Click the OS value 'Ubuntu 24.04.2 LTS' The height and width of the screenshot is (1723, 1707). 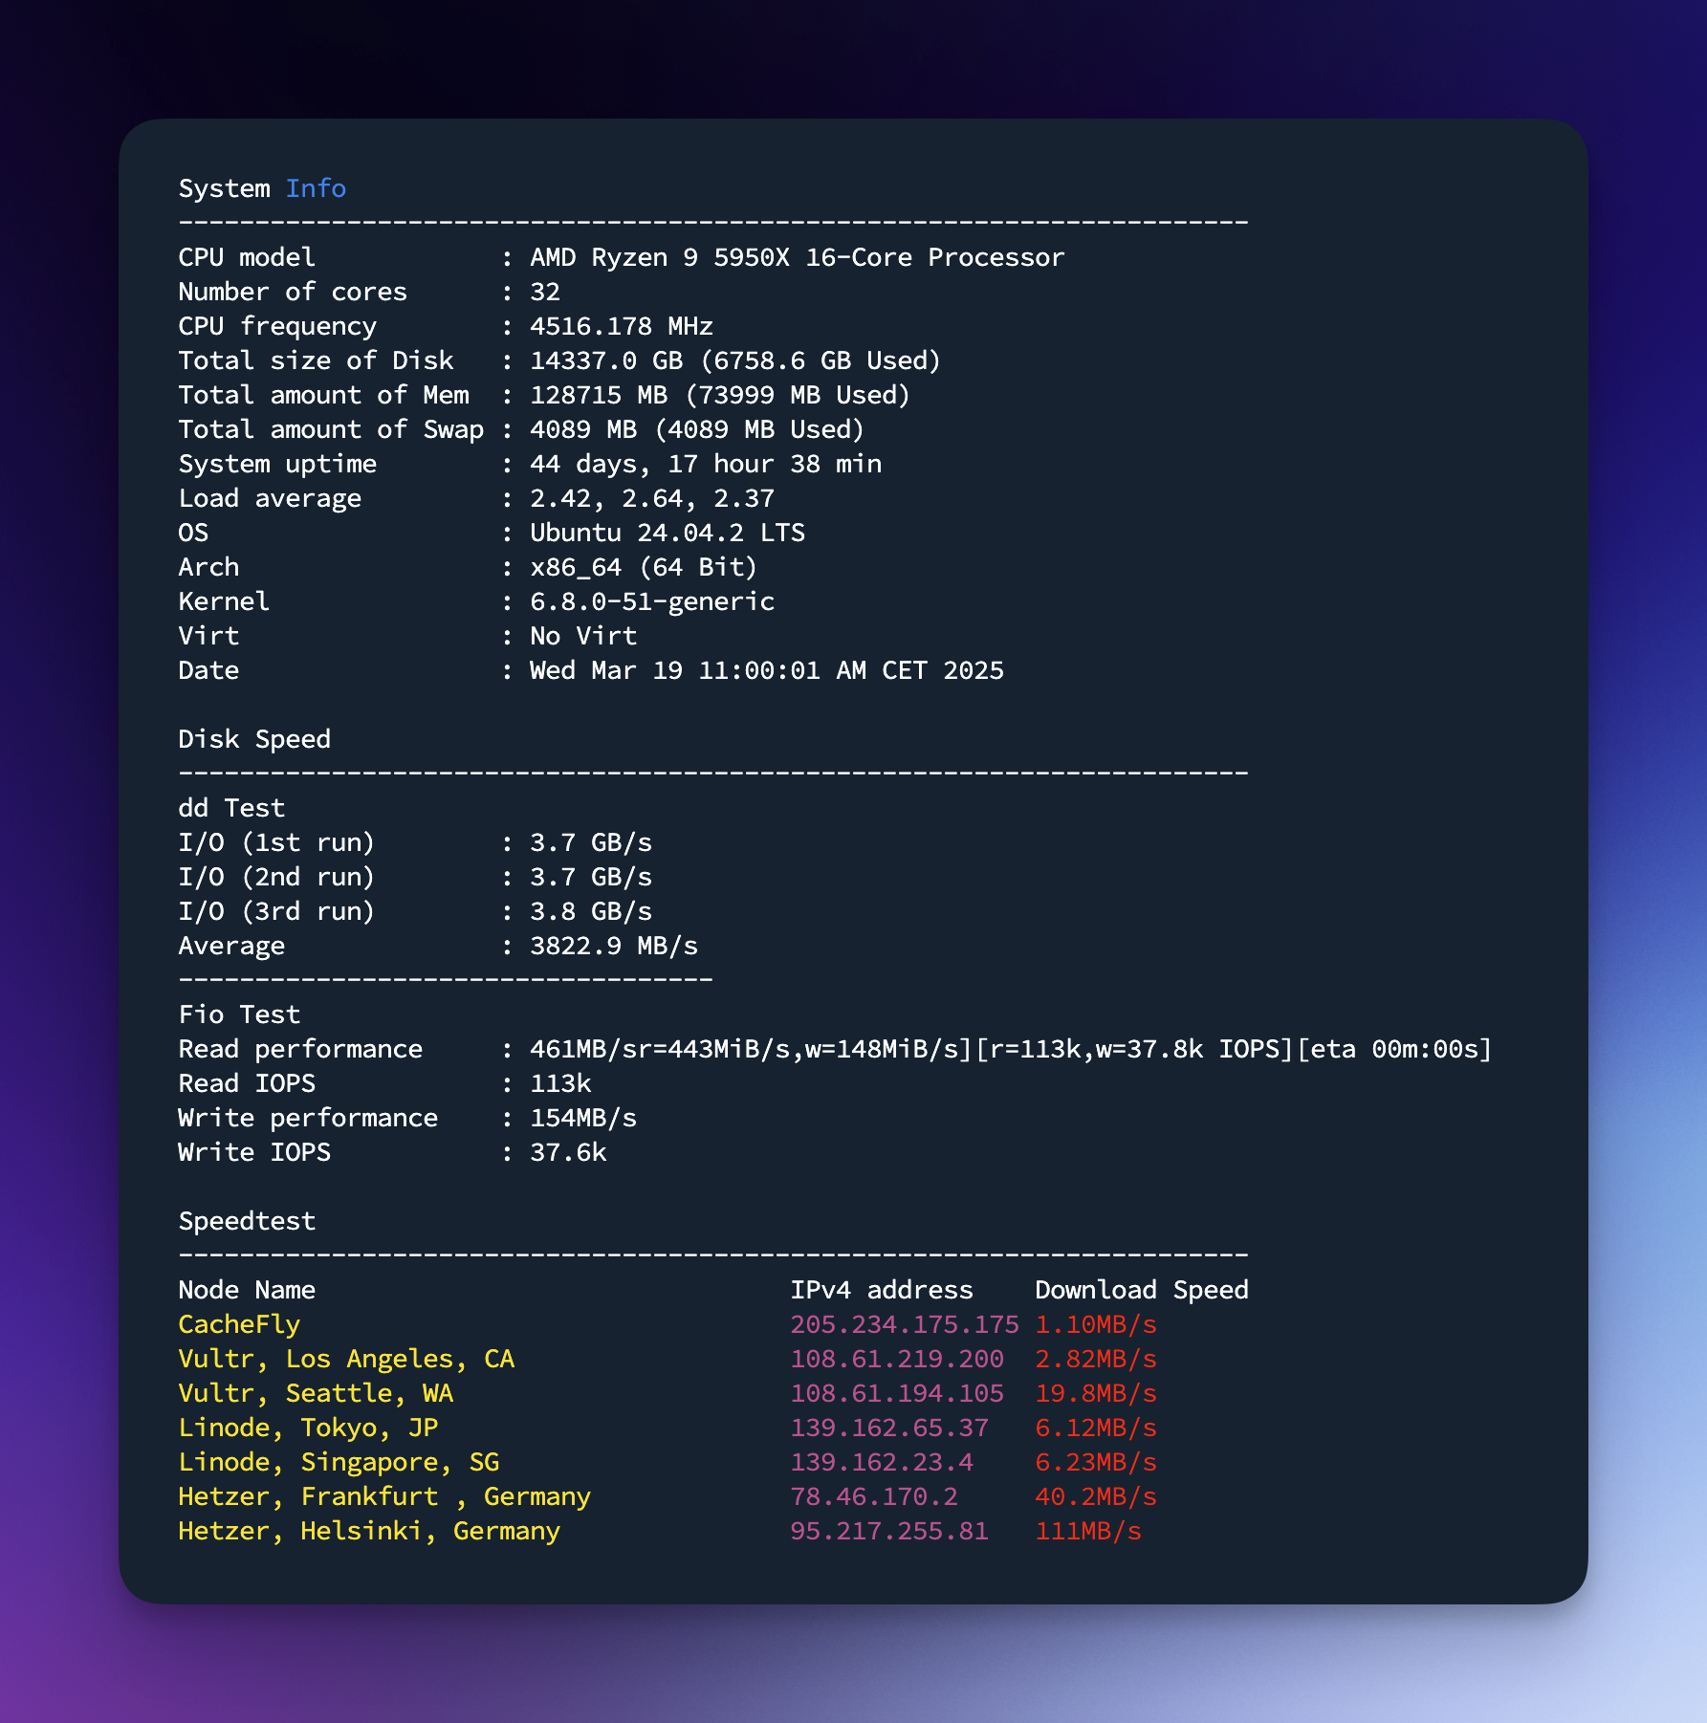(x=667, y=533)
